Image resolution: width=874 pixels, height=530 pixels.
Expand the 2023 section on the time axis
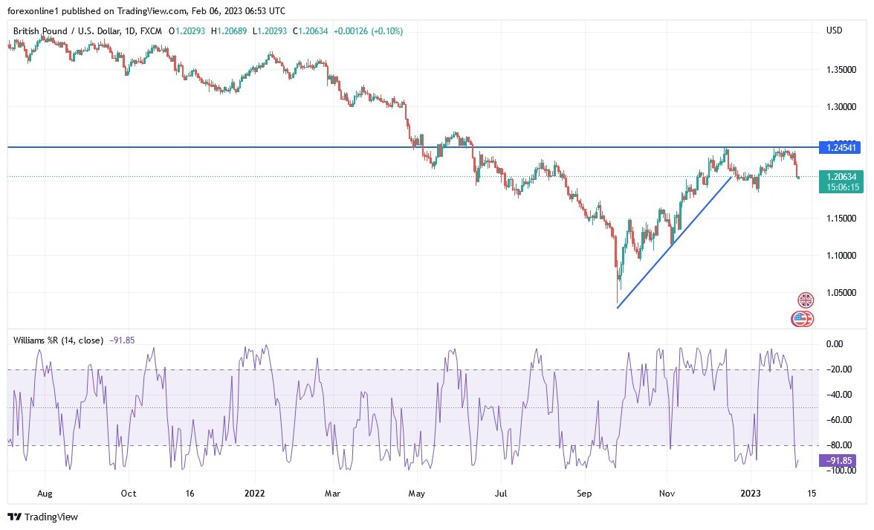click(x=751, y=493)
